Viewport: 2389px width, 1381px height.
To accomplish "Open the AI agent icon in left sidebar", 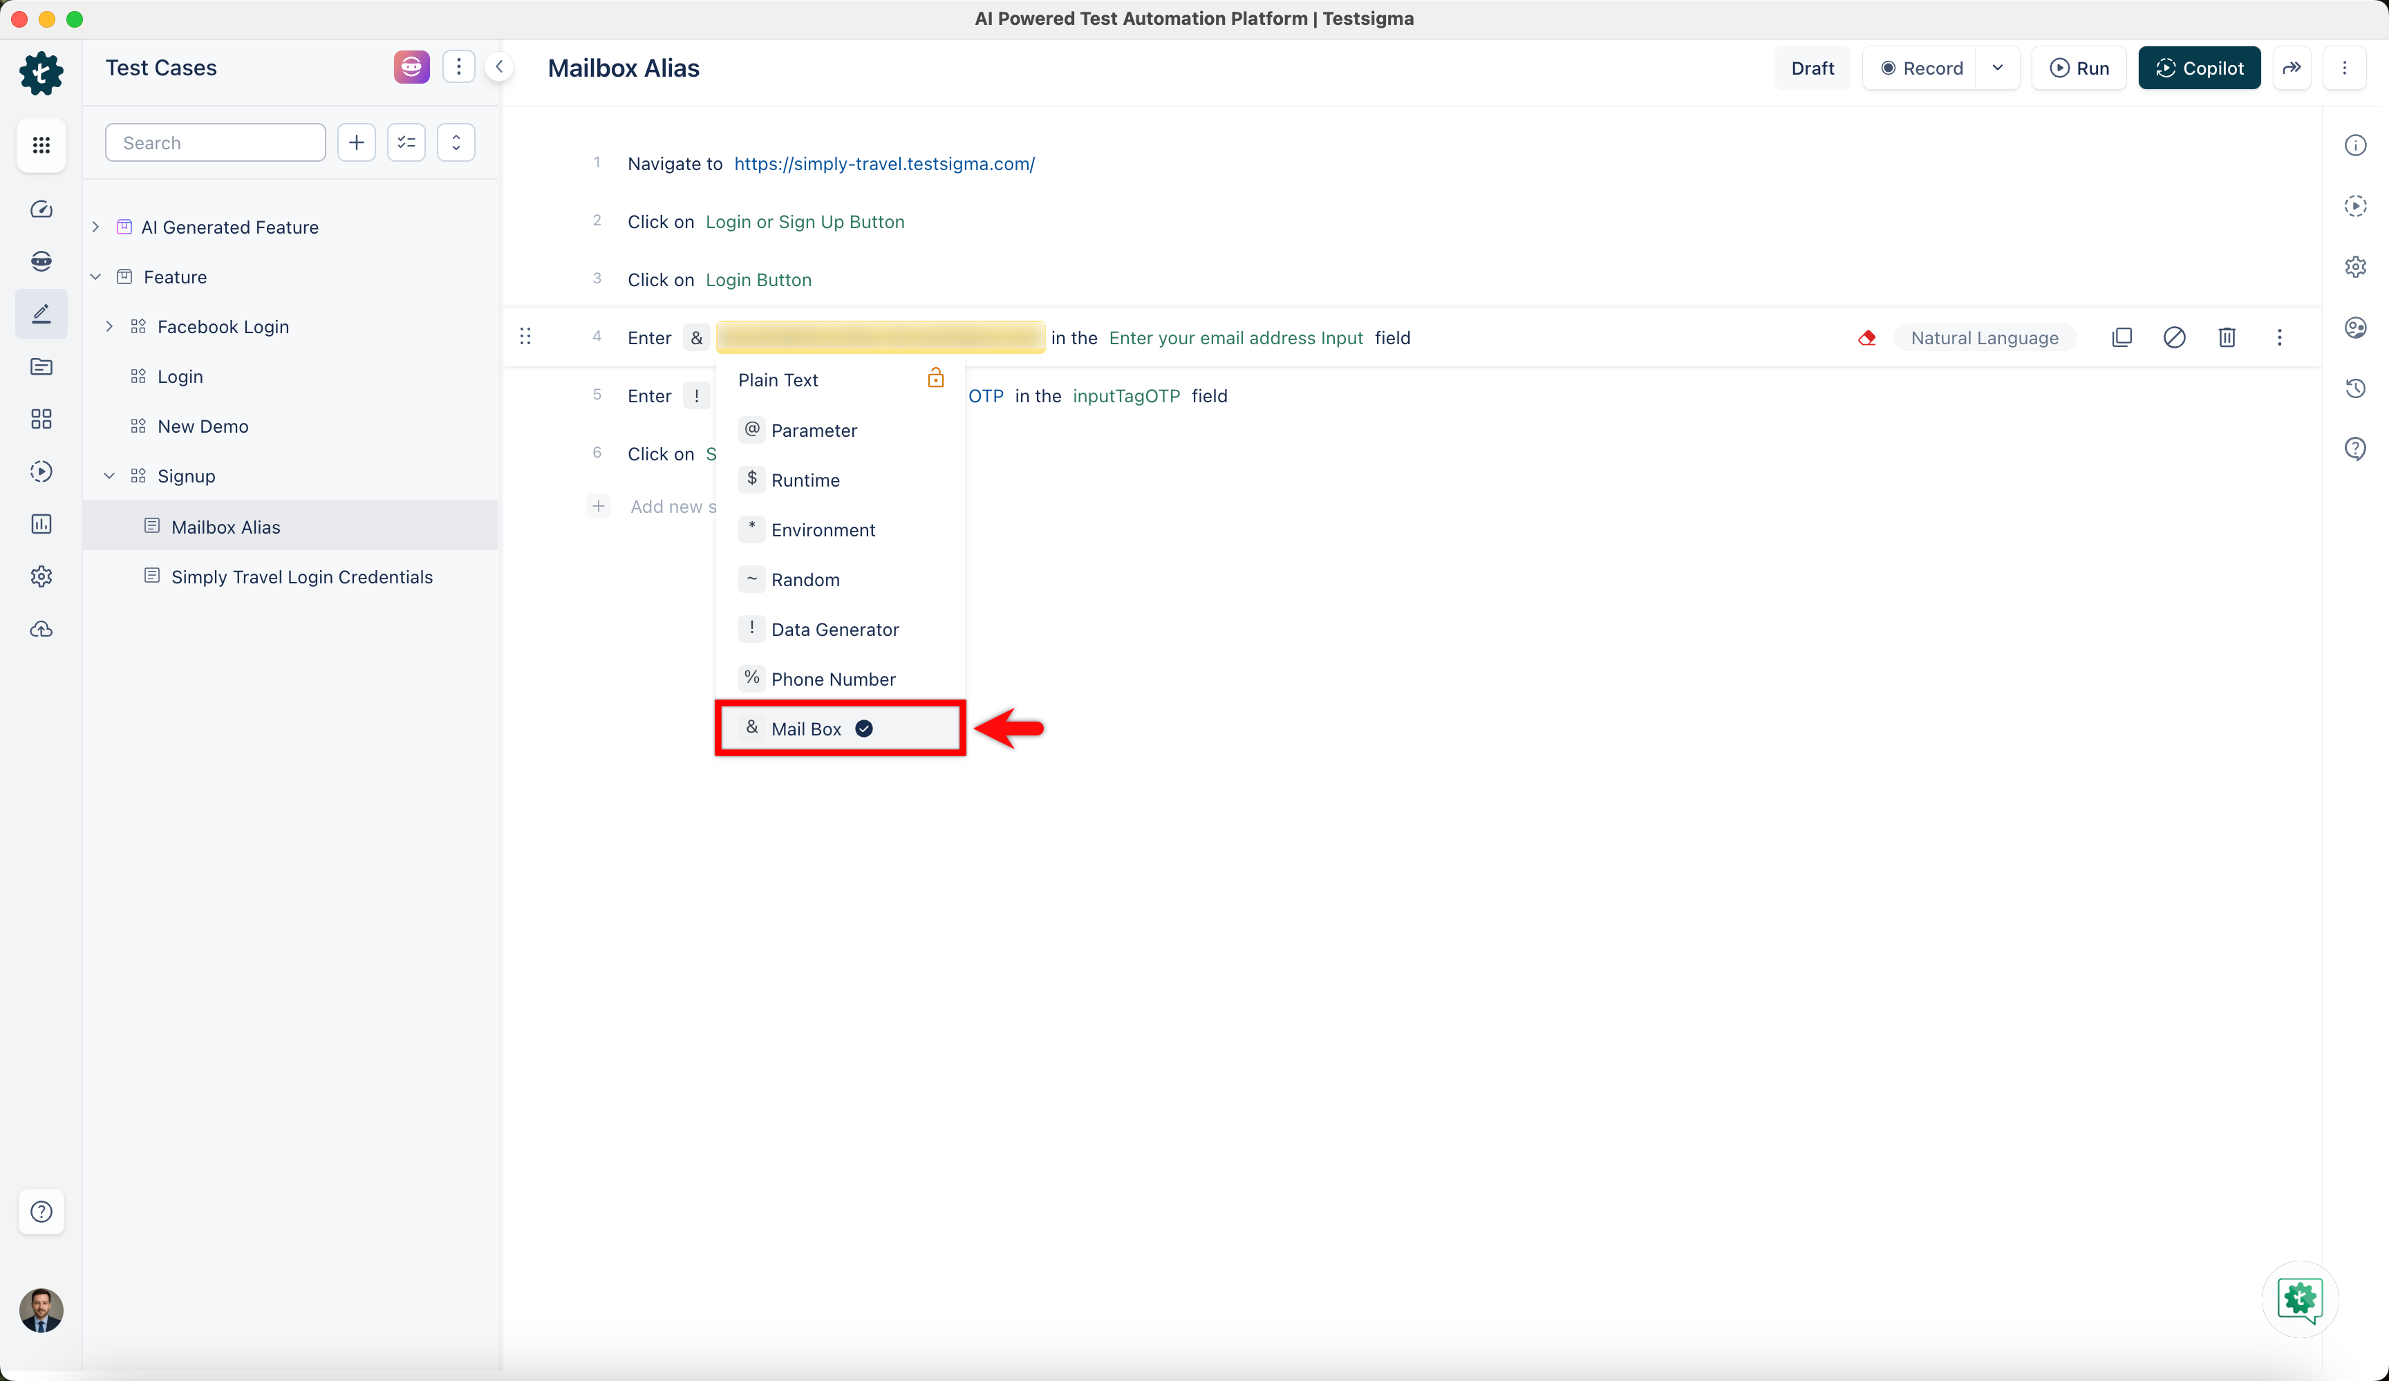I will (41, 261).
